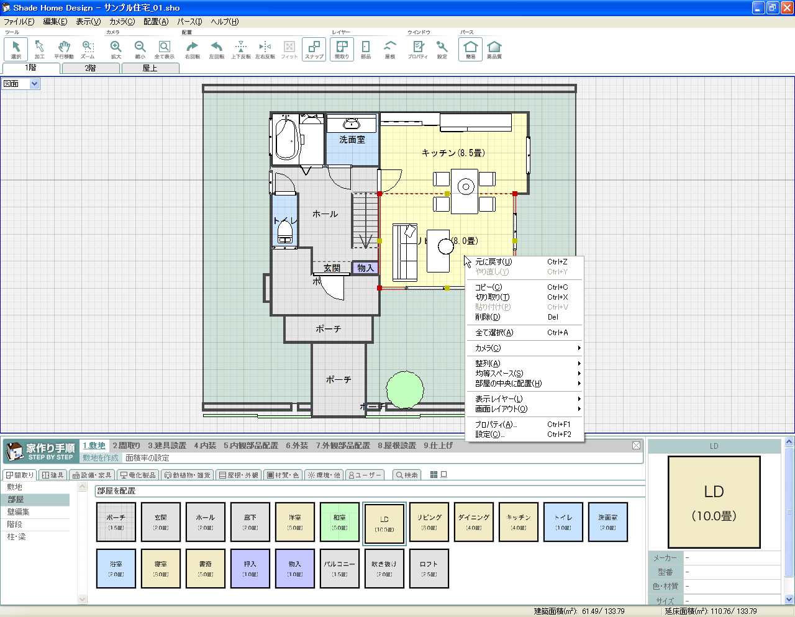Toggle the 間取り layer button

pyautogui.click(x=342, y=49)
